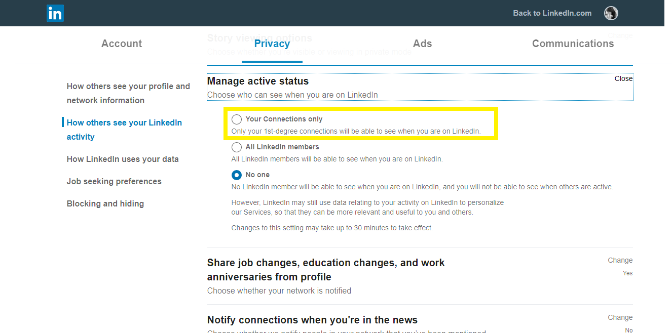
Task: Select the Your Connections only radio button
Action: pyautogui.click(x=237, y=119)
